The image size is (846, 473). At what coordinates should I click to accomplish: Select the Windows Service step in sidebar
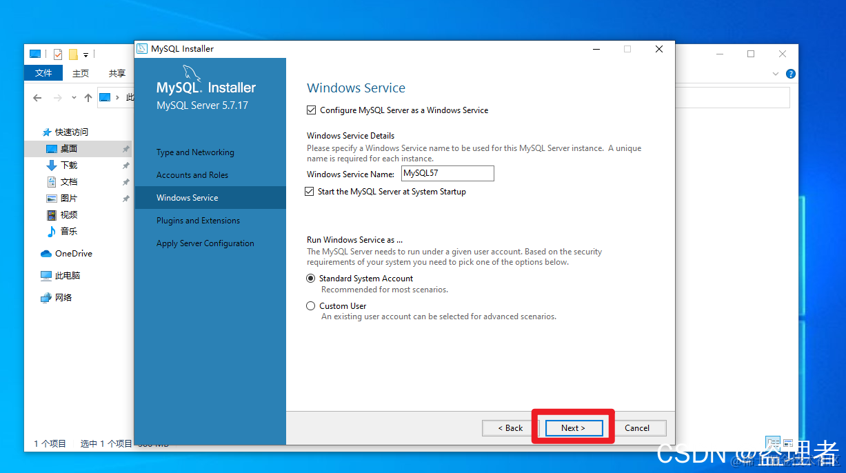click(x=210, y=198)
